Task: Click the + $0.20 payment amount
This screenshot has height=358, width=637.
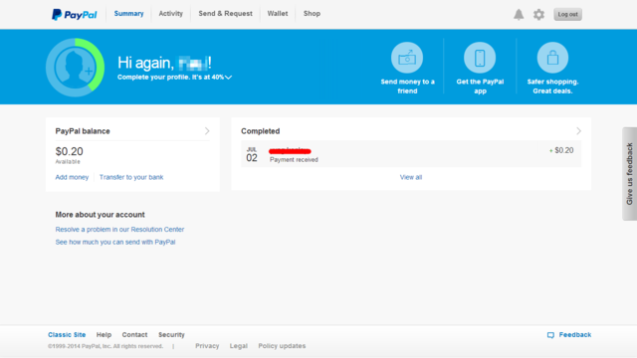Action: 561,150
